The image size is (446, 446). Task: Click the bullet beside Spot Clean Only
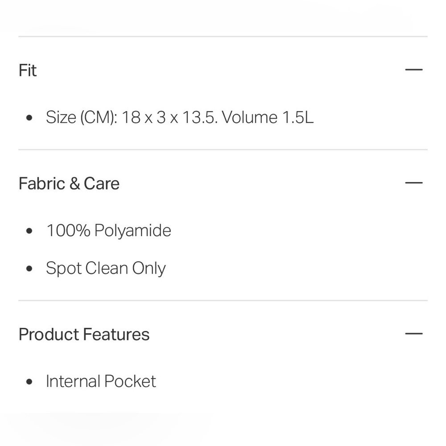(29, 269)
